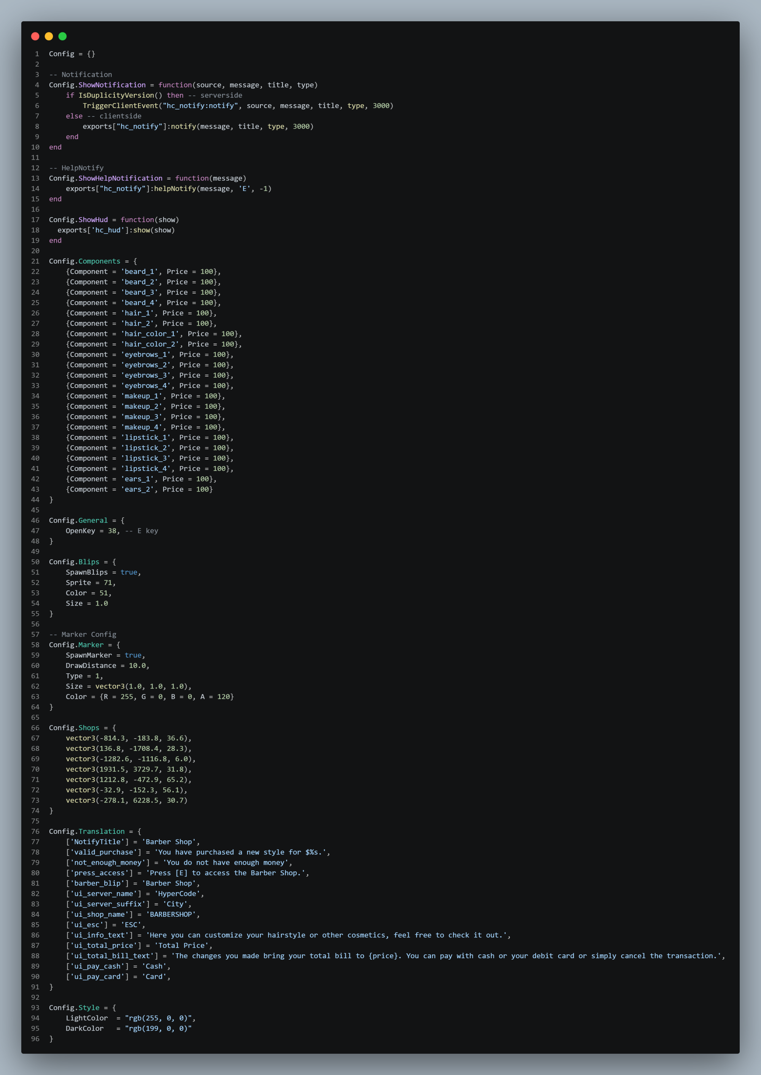761x1075 pixels.
Task: Click 'Config.ShowHelpNotification' on line 13
Action: [x=106, y=178]
